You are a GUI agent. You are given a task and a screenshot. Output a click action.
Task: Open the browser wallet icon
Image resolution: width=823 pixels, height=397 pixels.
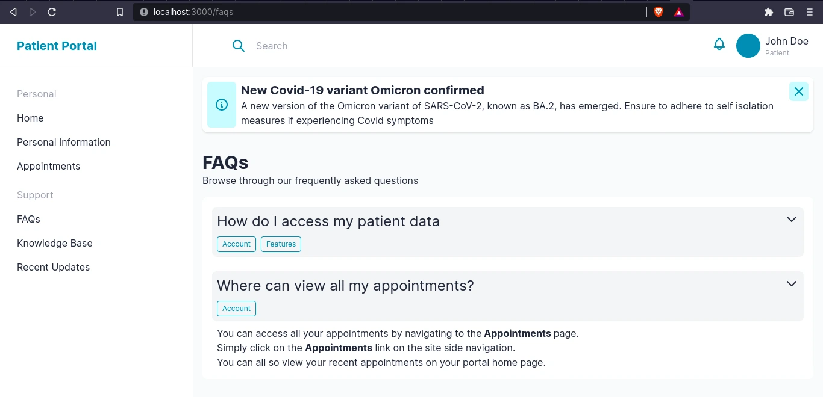(x=789, y=12)
